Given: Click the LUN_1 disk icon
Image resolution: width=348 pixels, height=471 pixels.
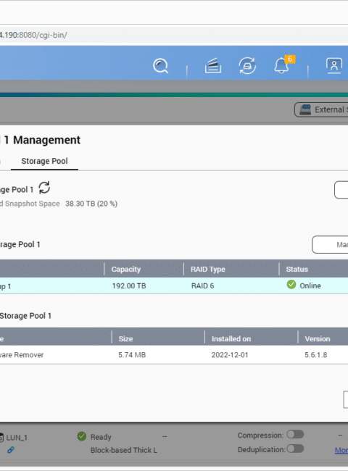Looking at the screenshot, I should click(1, 438).
